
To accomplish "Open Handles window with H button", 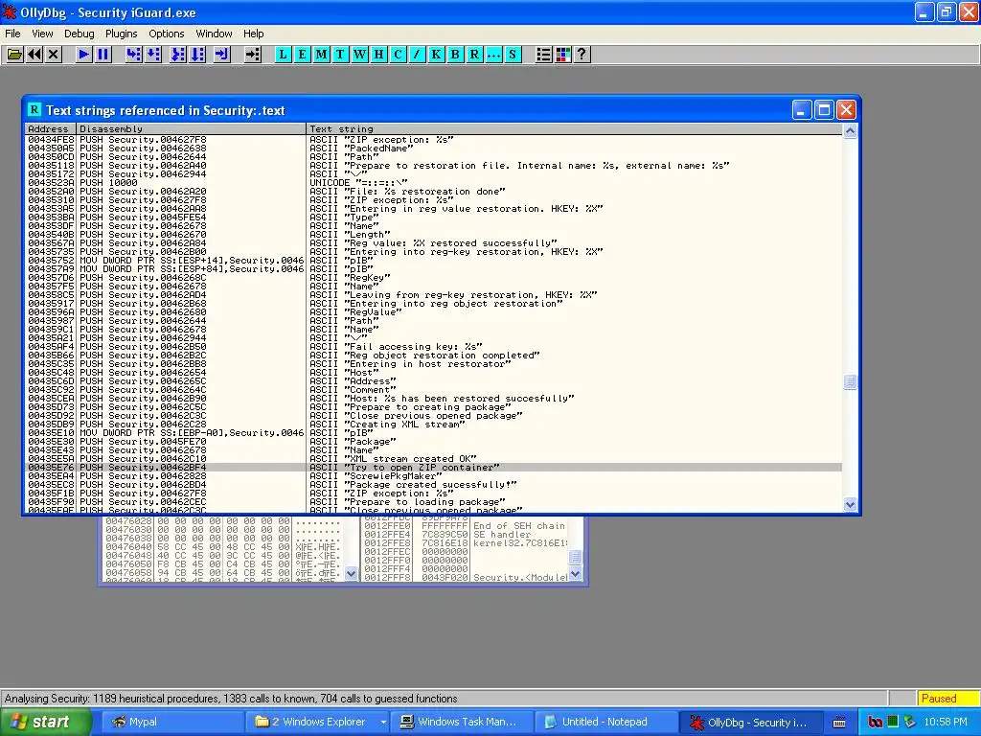I will coord(378,55).
